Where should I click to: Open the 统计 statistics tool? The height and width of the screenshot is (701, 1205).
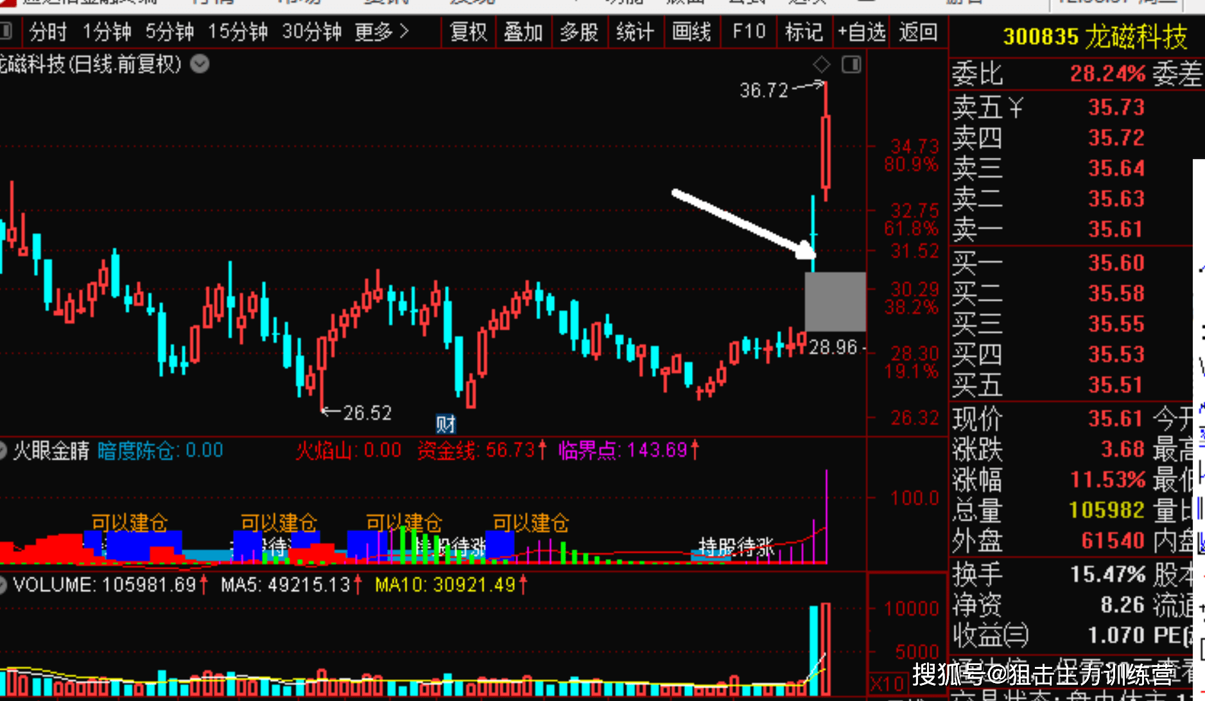point(635,31)
